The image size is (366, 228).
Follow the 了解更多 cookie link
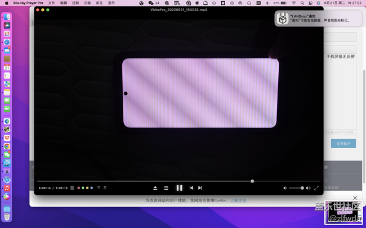(238, 200)
